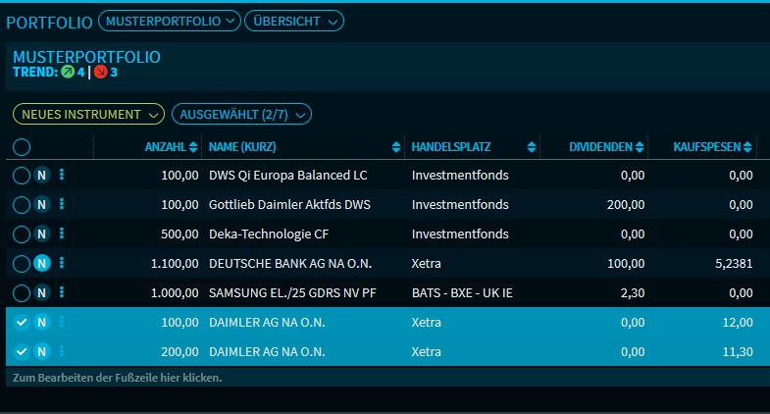Open three-dot menu for Gottlieb Daimler row
This screenshot has width=770, height=414.
62,204
